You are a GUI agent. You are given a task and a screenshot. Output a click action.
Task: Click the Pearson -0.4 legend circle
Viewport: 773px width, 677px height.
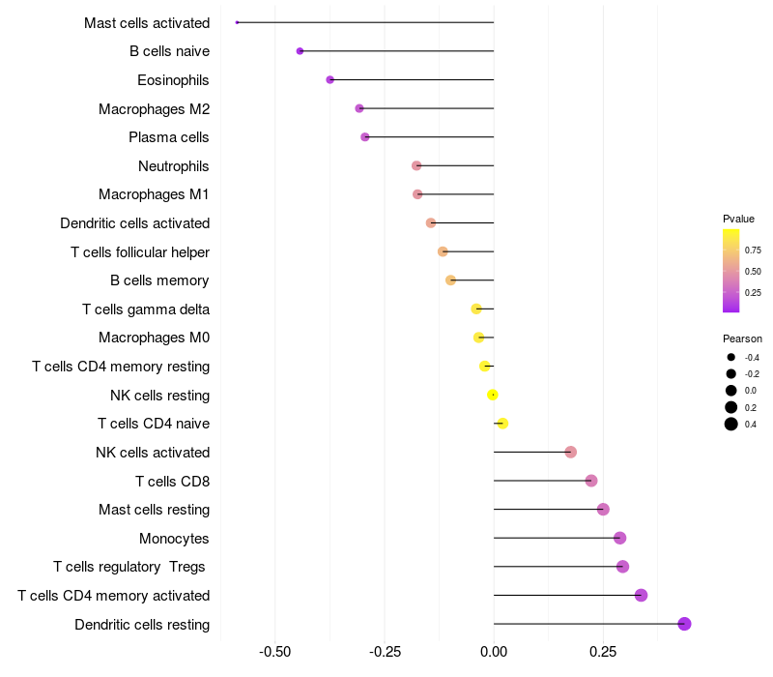(x=731, y=357)
